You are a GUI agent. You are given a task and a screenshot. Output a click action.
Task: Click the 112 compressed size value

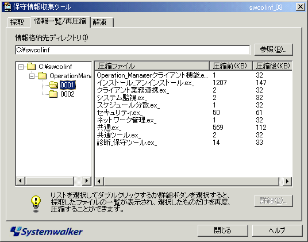coord(261,128)
